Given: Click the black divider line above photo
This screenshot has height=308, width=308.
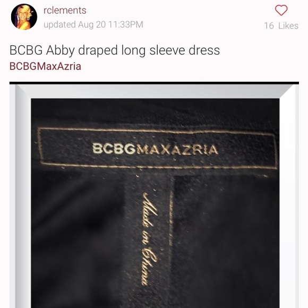Looking at the screenshot, I should coord(154,83).
